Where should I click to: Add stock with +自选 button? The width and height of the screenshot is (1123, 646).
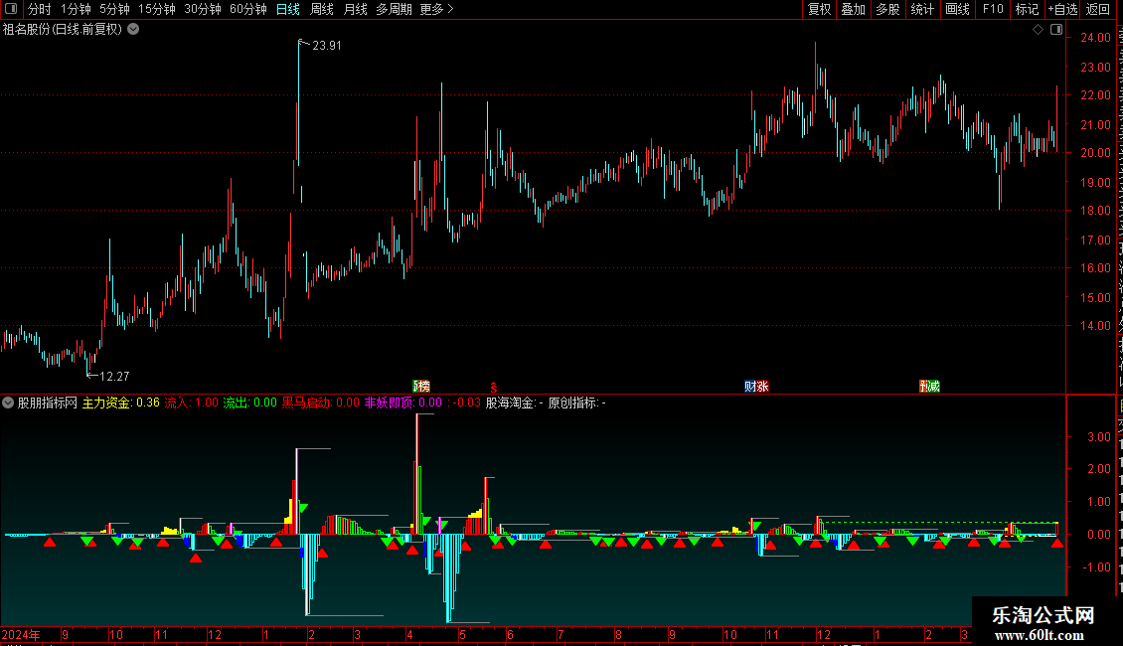coord(1062,9)
